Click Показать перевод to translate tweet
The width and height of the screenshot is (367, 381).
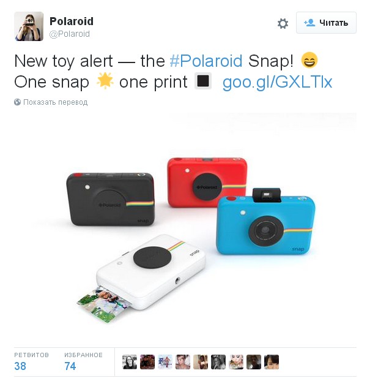click(55, 102)
